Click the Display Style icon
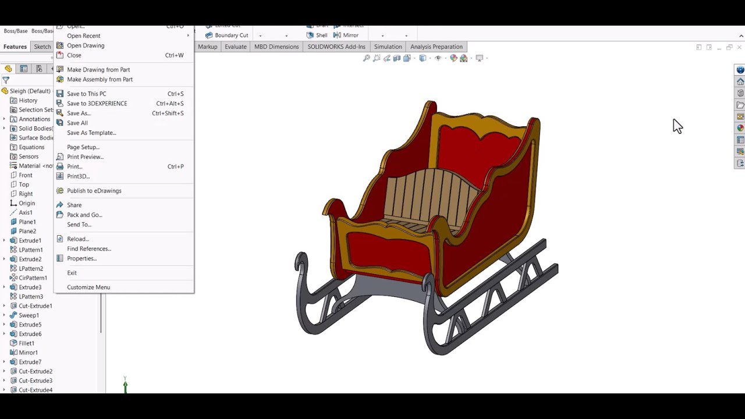The image size is (745, 419). (423, 58)
